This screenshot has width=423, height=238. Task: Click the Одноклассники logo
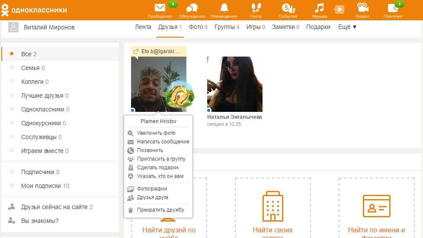(34, 10)
